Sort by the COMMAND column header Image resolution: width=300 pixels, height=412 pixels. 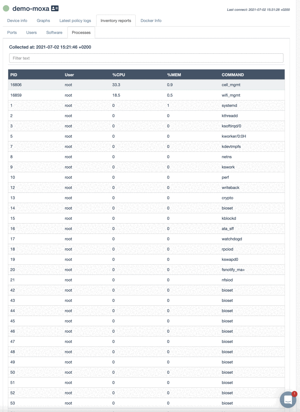point(233,75)
